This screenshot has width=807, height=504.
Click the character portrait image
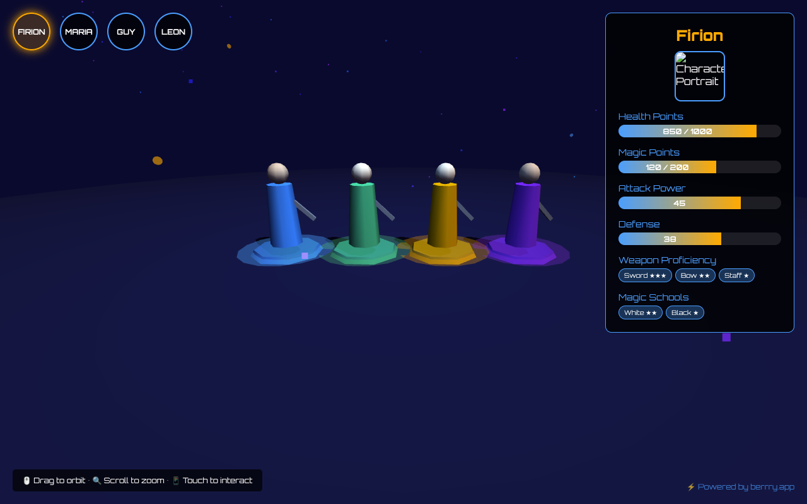pyautogui.click(x=700, y=76)
